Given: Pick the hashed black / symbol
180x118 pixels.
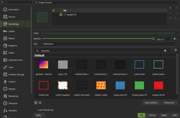Looking at the screenshot, I should coord(82,68).
